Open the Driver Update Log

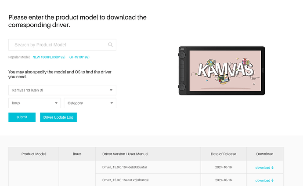(58, 117)
